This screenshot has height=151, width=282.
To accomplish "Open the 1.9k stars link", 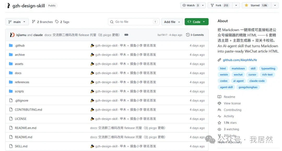I will (x=230, y=123).
